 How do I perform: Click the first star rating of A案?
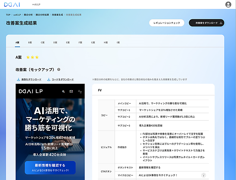(28, 57)
